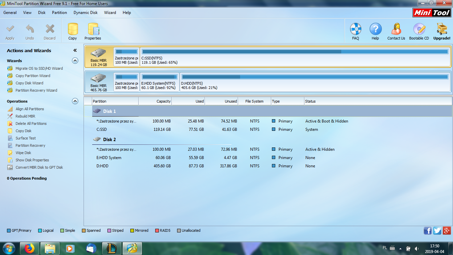Click Copy Disk in Operations list
The width and height of the screenshot is (453, 255).
[x=24, y=131]
